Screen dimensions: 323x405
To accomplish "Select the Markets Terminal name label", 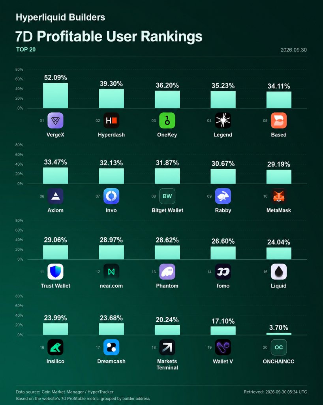I will coord(167,364).
